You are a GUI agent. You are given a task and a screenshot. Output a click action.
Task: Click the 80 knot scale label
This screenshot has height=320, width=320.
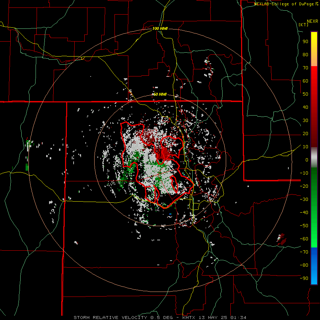305,54
